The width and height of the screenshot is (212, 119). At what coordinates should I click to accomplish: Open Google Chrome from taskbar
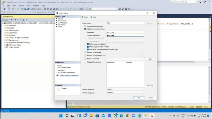(127, 116)
